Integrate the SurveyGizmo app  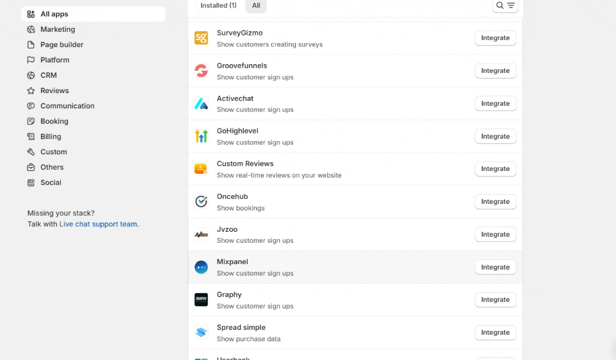click(495, 38)
